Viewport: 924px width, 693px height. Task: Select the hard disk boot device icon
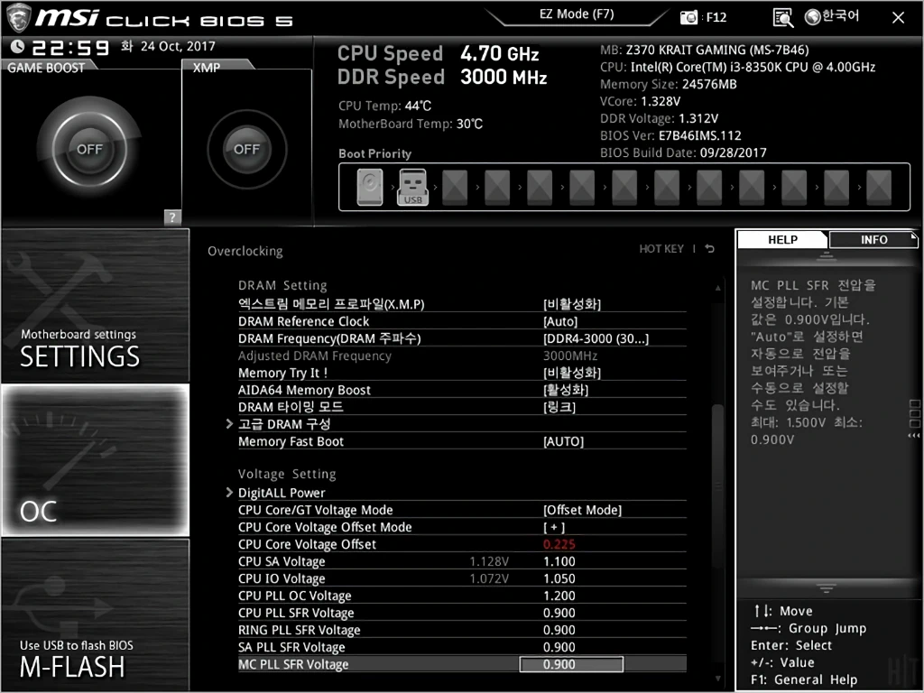[369, 188]
